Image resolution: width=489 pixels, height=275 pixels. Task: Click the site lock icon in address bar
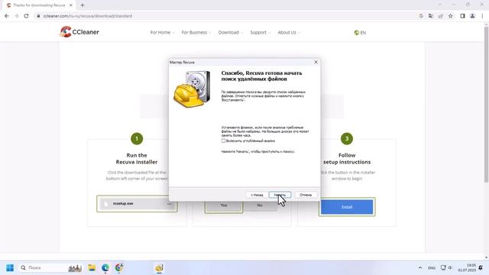point(38,16)
